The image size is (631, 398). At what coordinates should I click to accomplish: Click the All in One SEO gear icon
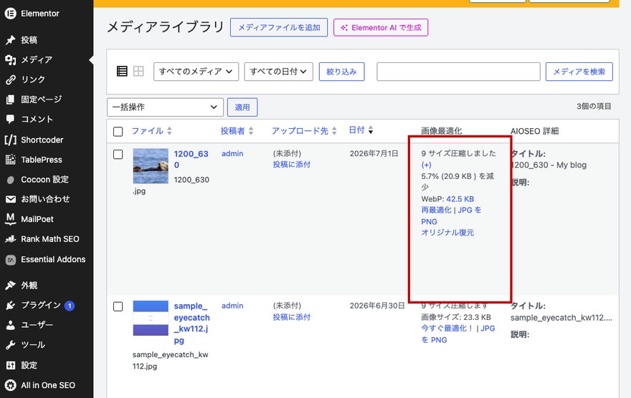tap(11, 385)
